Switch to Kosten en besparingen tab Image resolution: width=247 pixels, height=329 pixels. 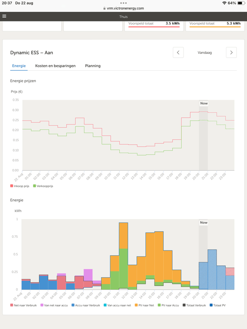[55, 66]
